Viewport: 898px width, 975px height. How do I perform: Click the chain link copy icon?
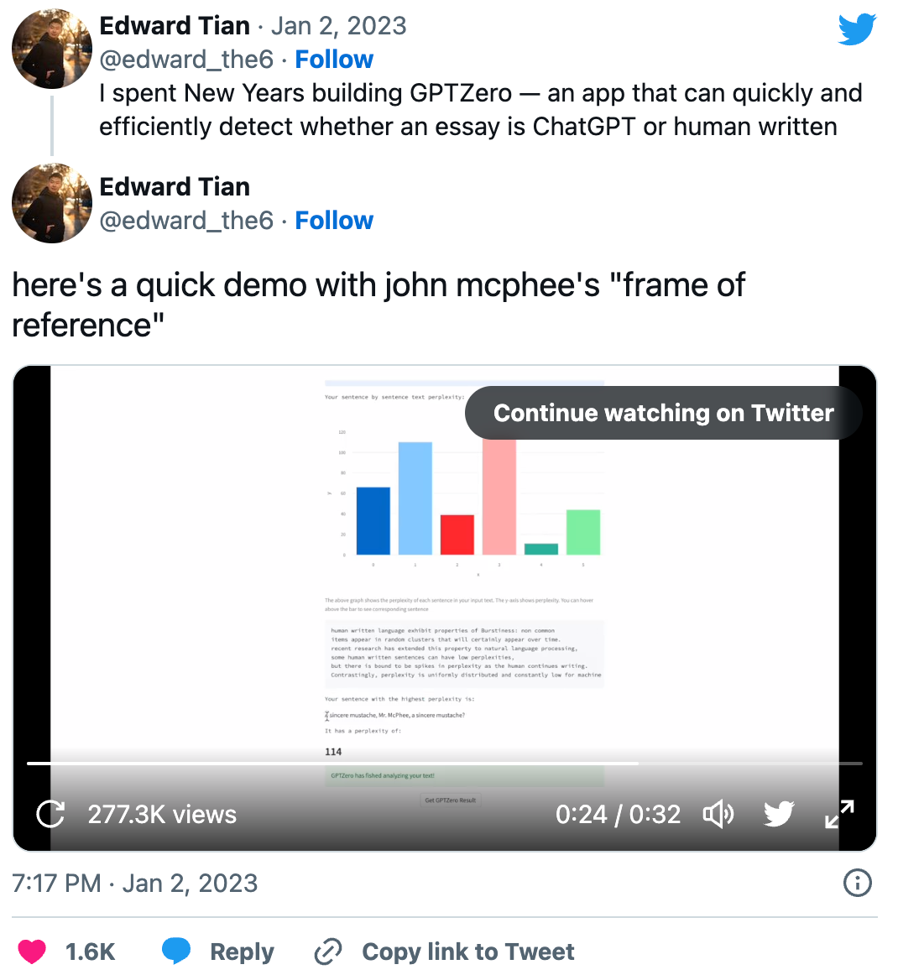click(x=327, y=952)
